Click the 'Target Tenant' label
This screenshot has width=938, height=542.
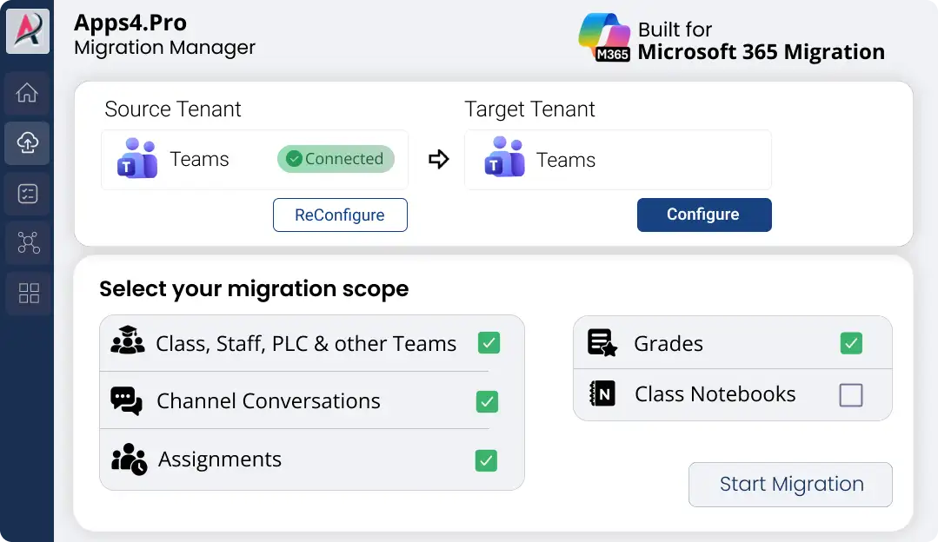point(529,109)
